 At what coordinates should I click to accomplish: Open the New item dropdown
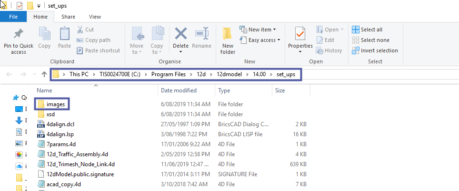tap(258, 30)
